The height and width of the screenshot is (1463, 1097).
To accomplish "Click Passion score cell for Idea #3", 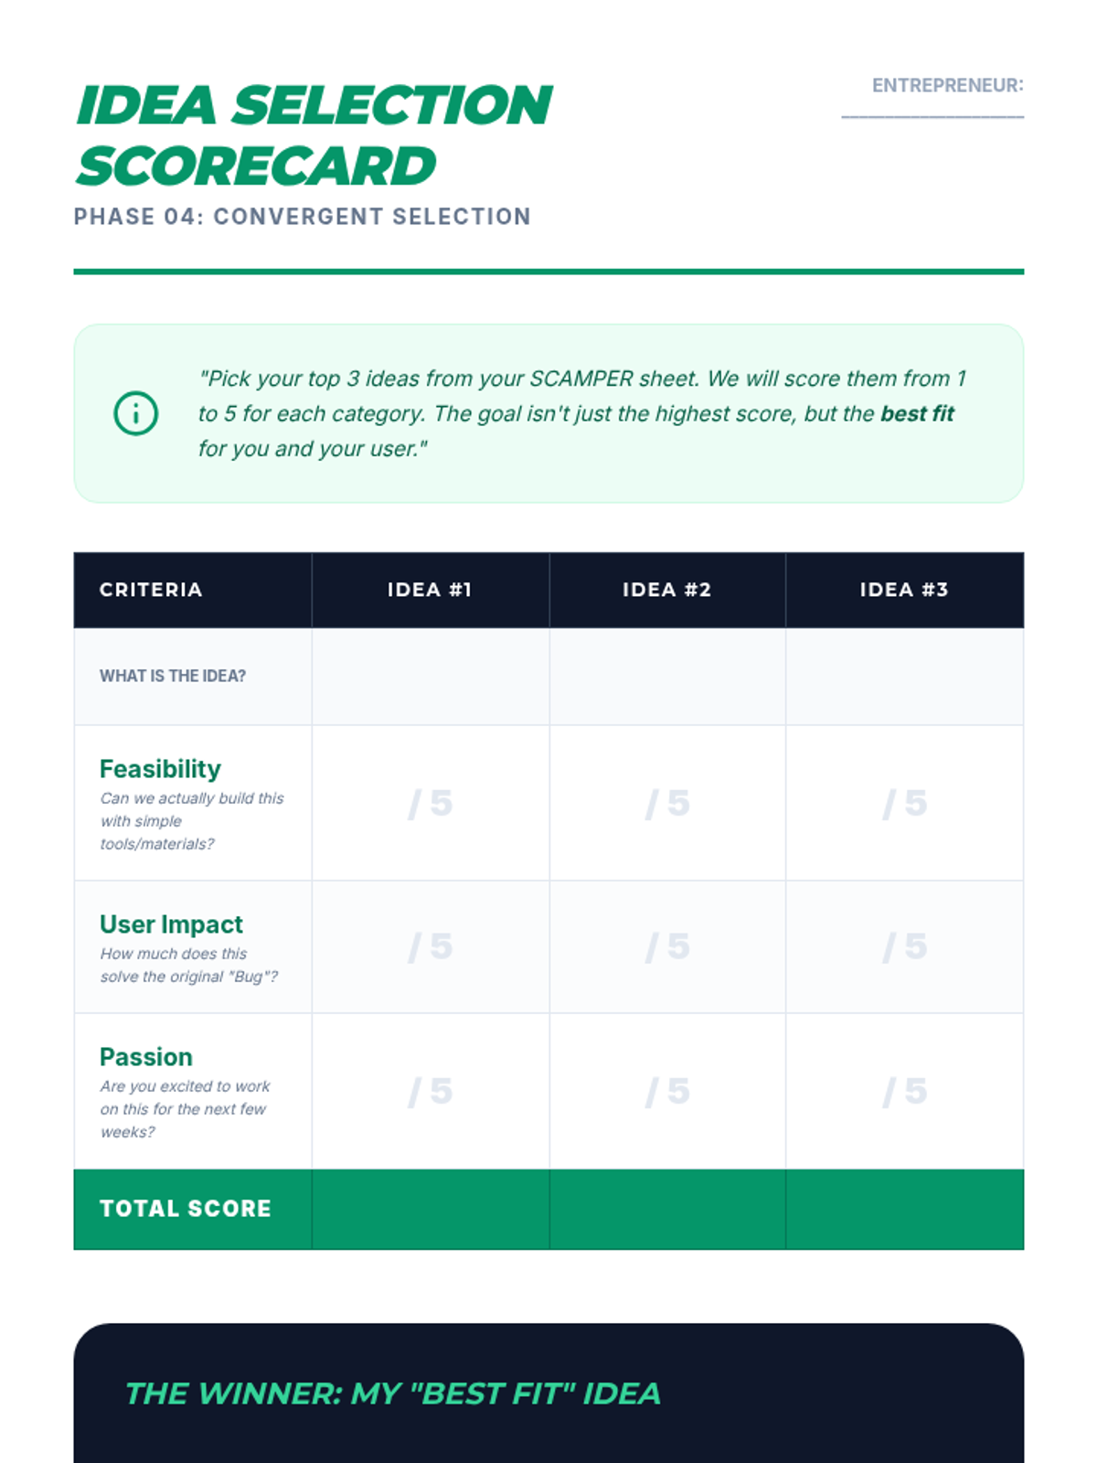I will coord(904,1091).
